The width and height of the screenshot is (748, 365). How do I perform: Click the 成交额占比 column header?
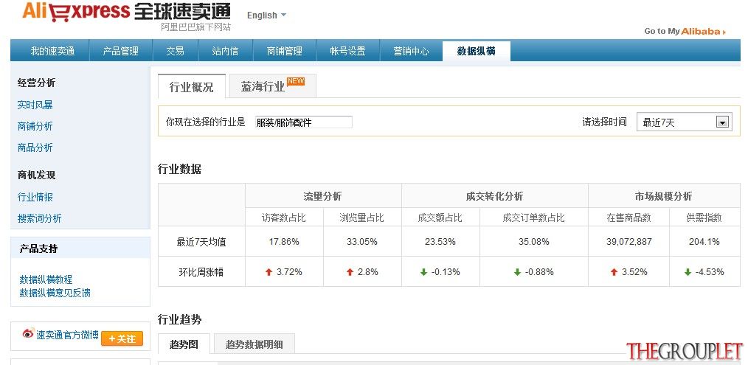pyautogui.click(x=440, y=218)
